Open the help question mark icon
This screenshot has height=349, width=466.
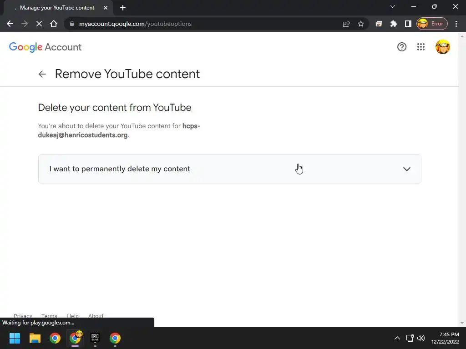coord(402,47)
